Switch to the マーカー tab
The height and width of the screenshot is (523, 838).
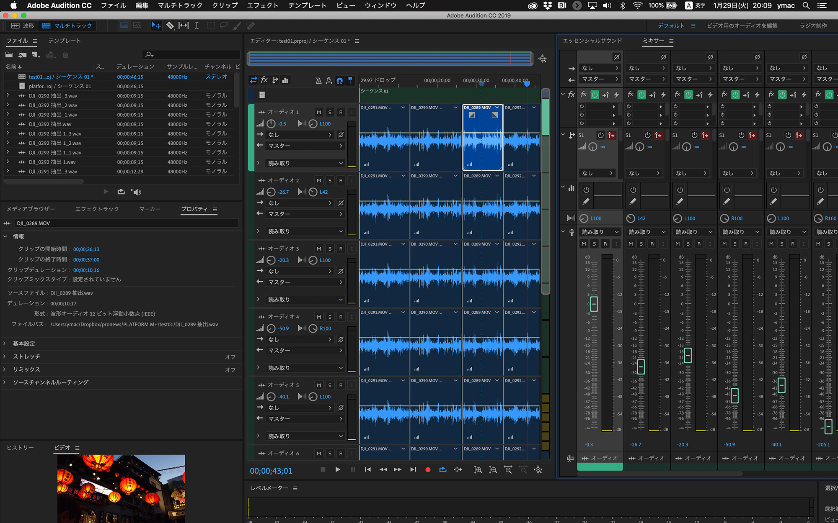(x=150, y=209)
